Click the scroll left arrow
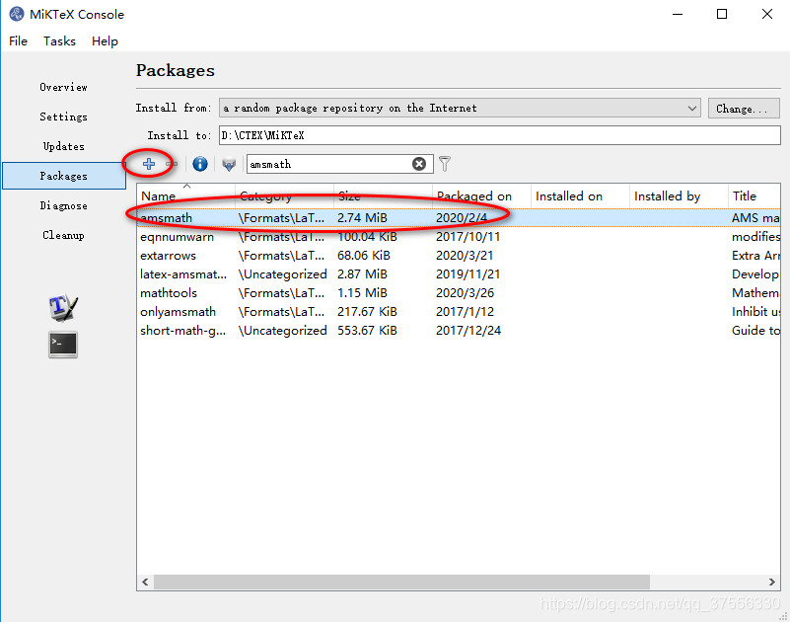The width and height of the screenshot is (790, 622). pos(145,582)
